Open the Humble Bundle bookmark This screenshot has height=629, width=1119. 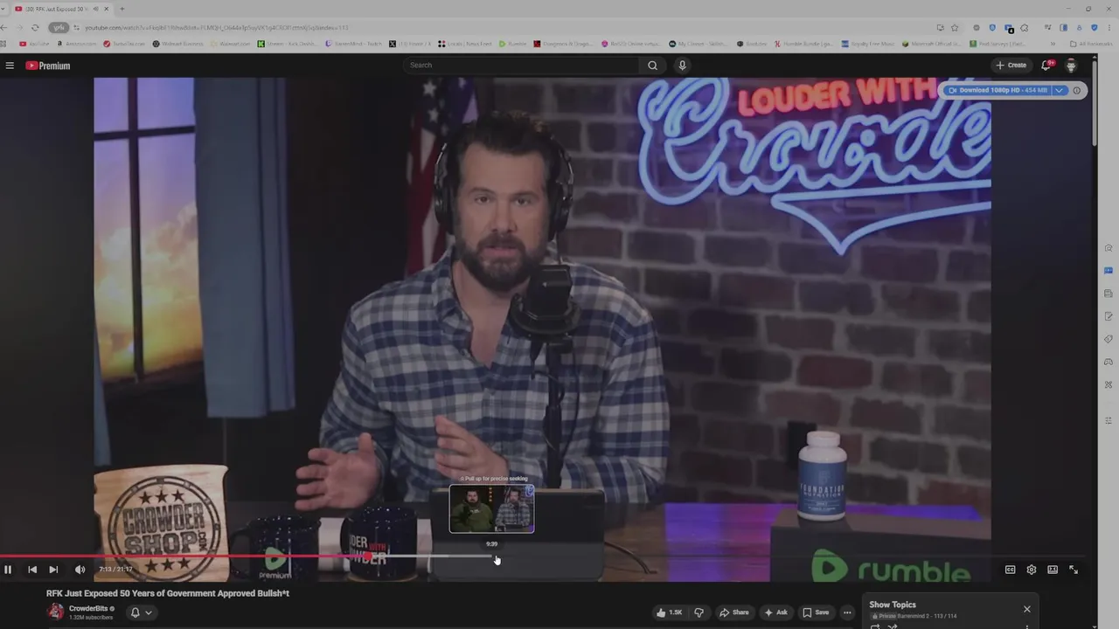803,44
